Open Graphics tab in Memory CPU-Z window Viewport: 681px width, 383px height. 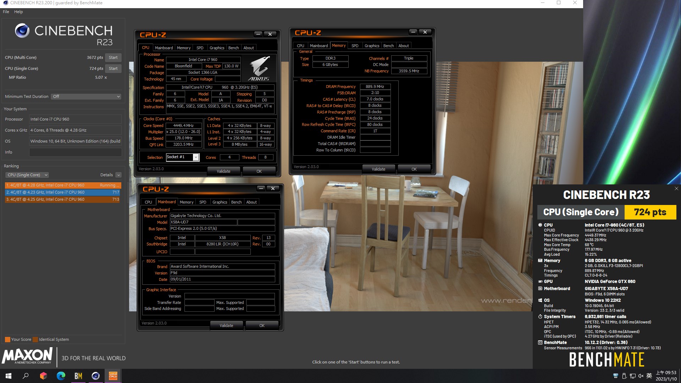(x=372, y=46)
